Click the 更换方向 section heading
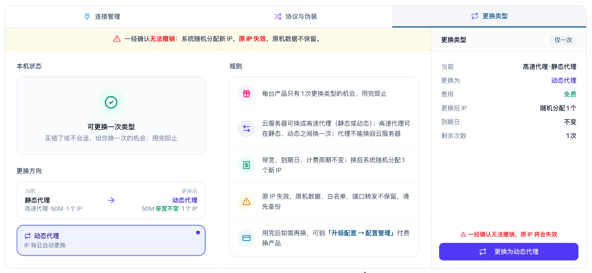 coord(29,171)
